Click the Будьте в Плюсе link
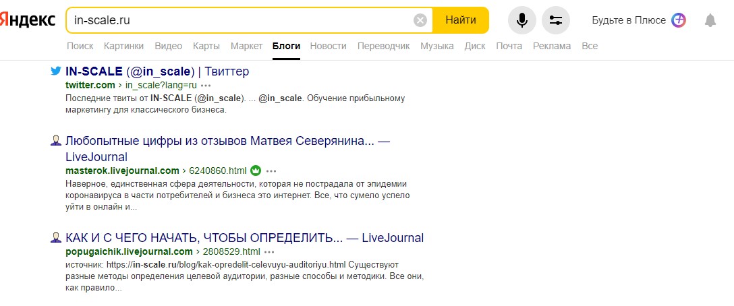The image size is (734, 306). (x=629, y=20)
